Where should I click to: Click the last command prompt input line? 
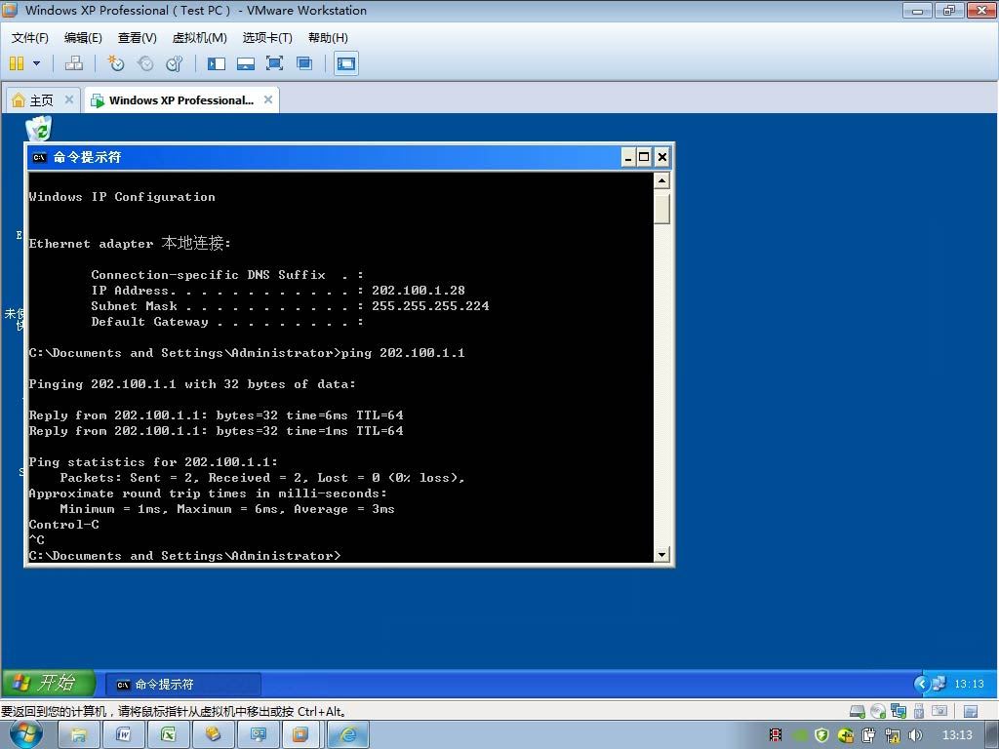tap(184, 555)
